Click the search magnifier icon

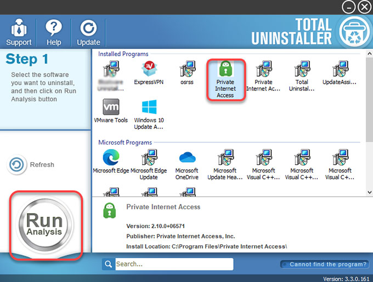pyautogui.click(x=109, y=264)
